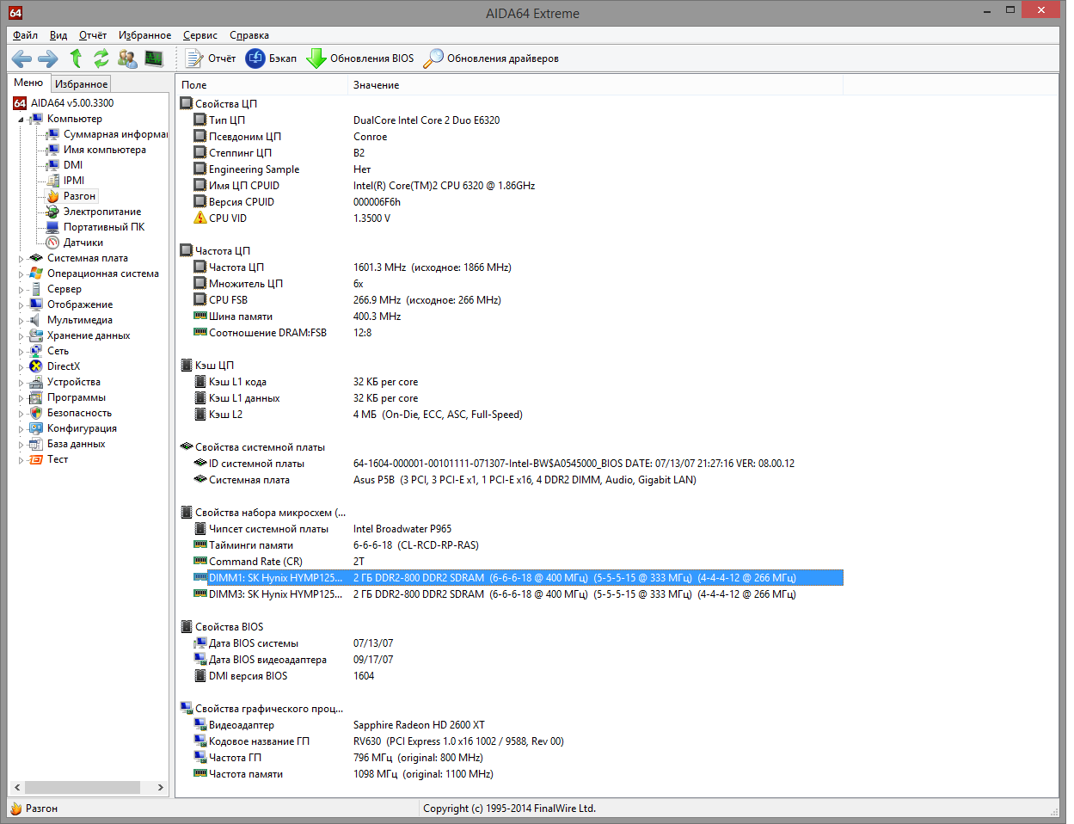Switch to the Избранное sidebar tab
The height and width of the screenshot is (824, 1074).
81,84
